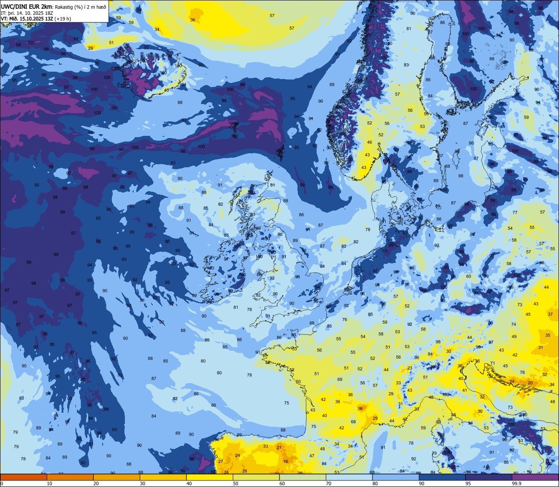
Task: Select the value 47 in the Pyrenees region
Action: pyautogui.click(x=312, y=456)
